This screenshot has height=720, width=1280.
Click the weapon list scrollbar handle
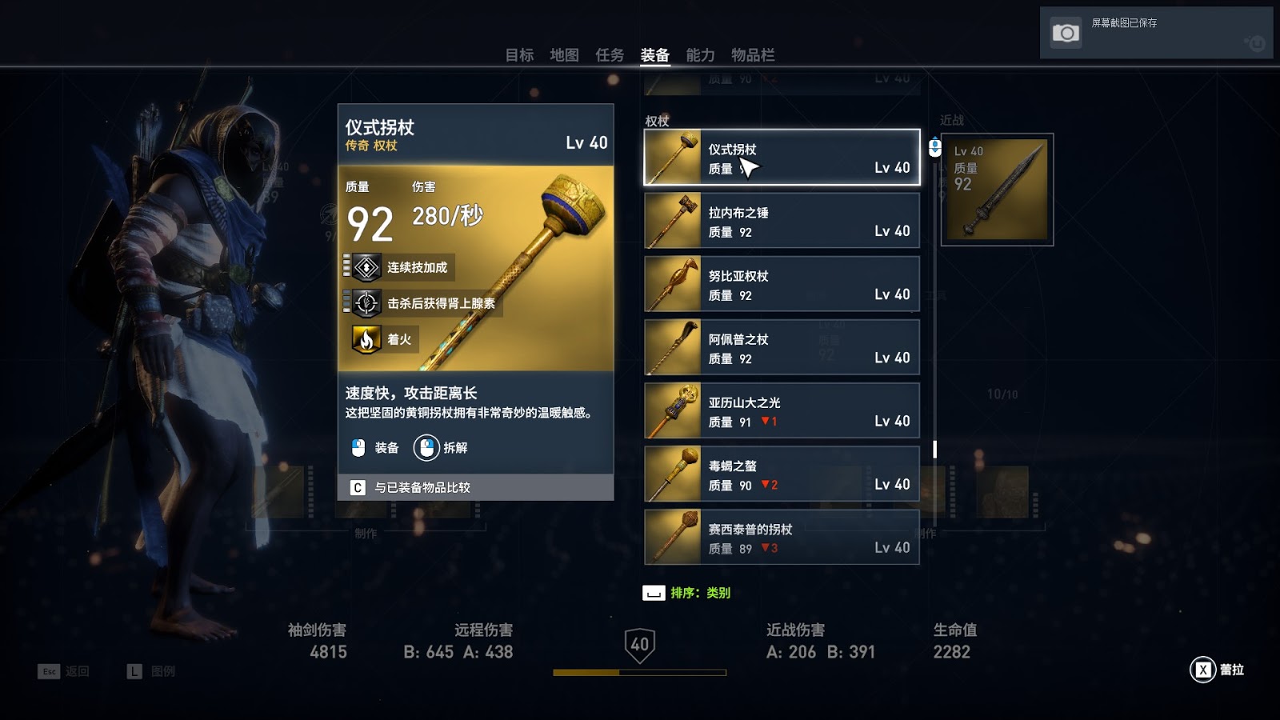pyautogui.click(x=934, y=449)
